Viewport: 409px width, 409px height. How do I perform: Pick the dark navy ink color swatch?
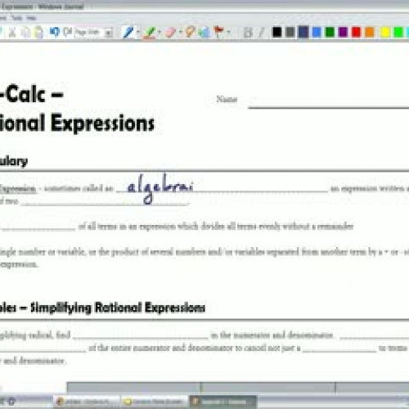303,32
